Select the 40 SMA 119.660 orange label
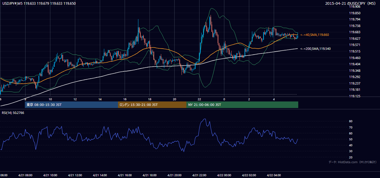 pyautogui.click(x=315, y=35)
